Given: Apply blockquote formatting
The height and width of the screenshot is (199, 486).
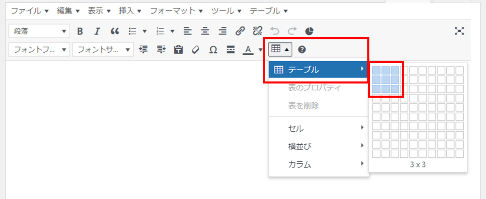Looking at the screenshot, I should (x=115, y=31).
